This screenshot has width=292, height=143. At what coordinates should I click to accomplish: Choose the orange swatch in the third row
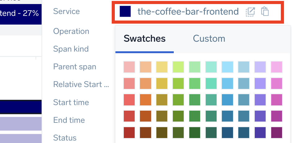pyautogui.click(x=146, y=100)
